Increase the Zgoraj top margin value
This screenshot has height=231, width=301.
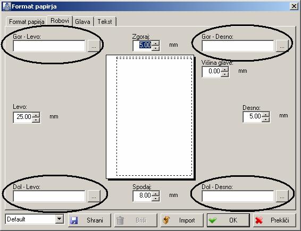(x=155, y=43)
